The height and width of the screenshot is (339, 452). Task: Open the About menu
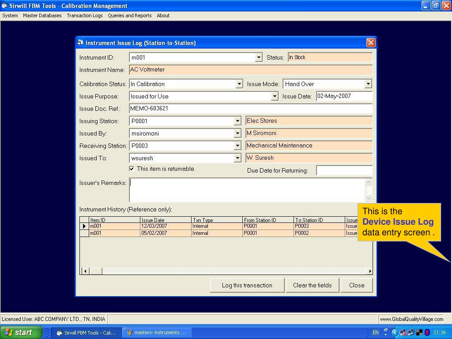click(x=163, y=15)
